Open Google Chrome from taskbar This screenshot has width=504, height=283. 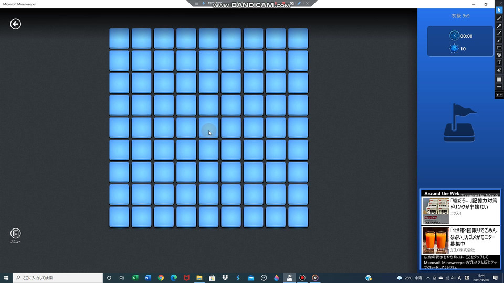pyautogui.click(x=161, y=278)
